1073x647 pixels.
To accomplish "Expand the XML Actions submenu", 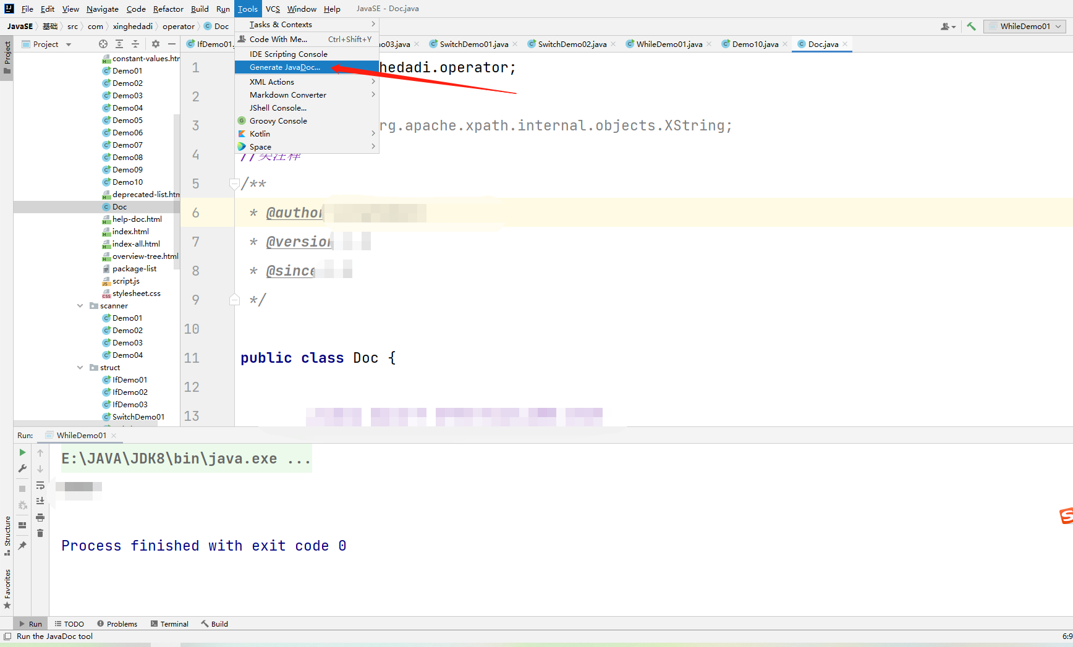I will [307, 82].
